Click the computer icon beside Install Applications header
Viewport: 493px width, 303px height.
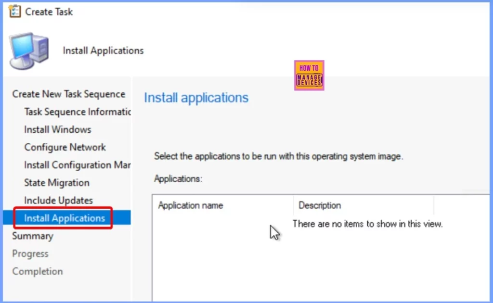[29, 50]
